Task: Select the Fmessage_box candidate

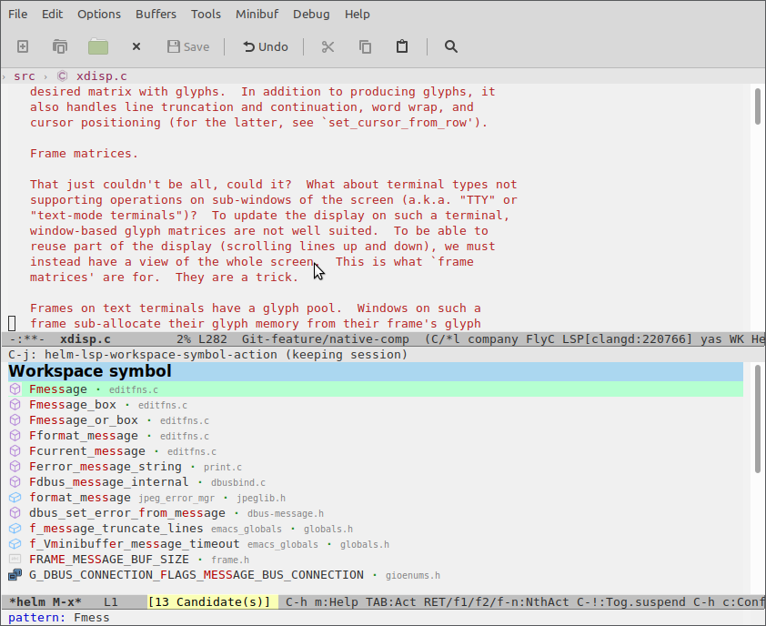Action: click(x=73, y=405)
